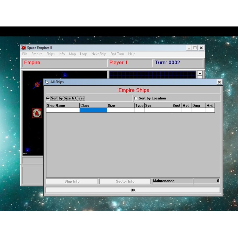This screenshot has width=238, height=238.
Task: Click End Turn in the menu bar
Action: pyautogui.click(x=117, y=54)
